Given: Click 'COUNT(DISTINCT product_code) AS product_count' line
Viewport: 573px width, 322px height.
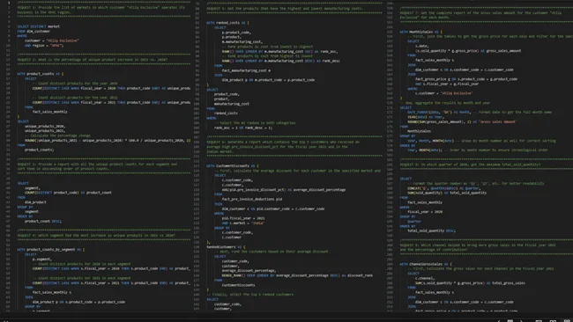Looking at the screenshot, I should tap(68, 193).
